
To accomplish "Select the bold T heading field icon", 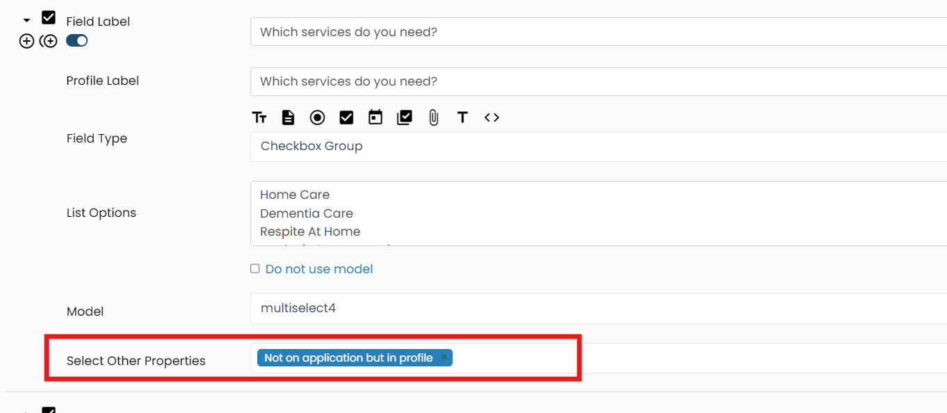I will [x=462, y=118].
